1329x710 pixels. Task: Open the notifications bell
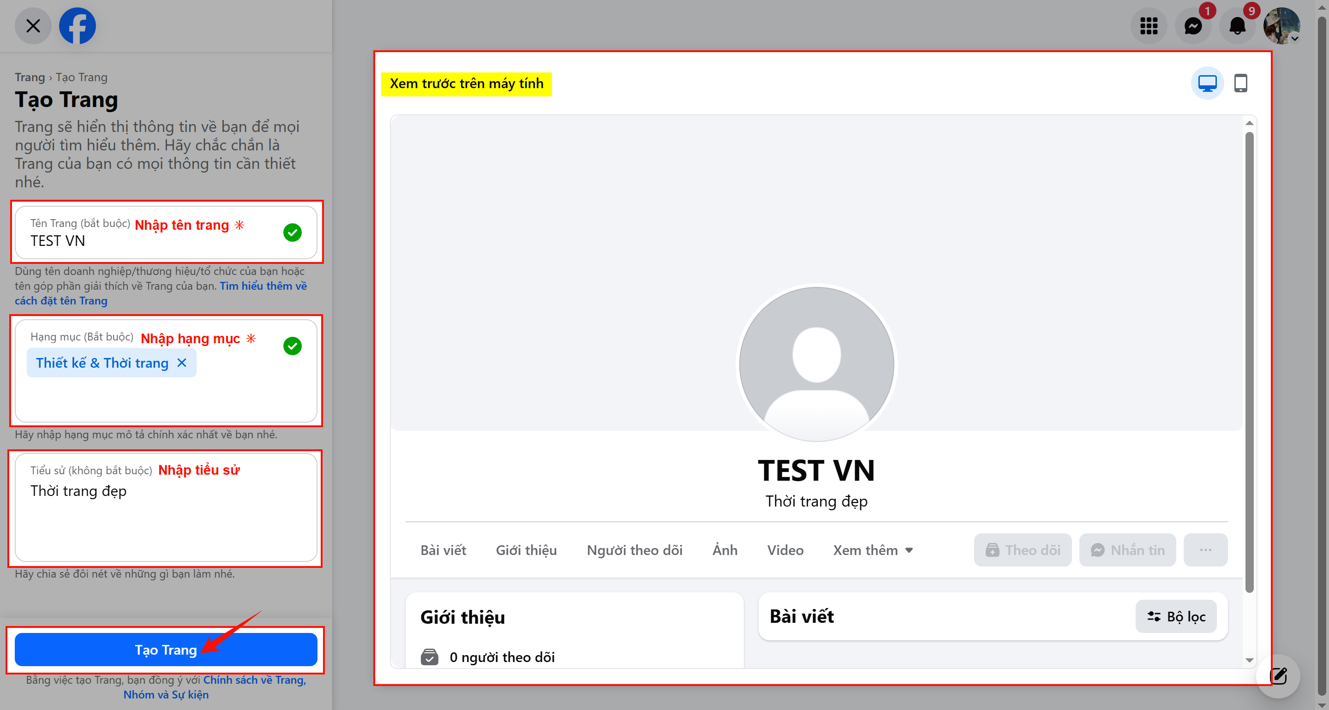coord(1237,26)
